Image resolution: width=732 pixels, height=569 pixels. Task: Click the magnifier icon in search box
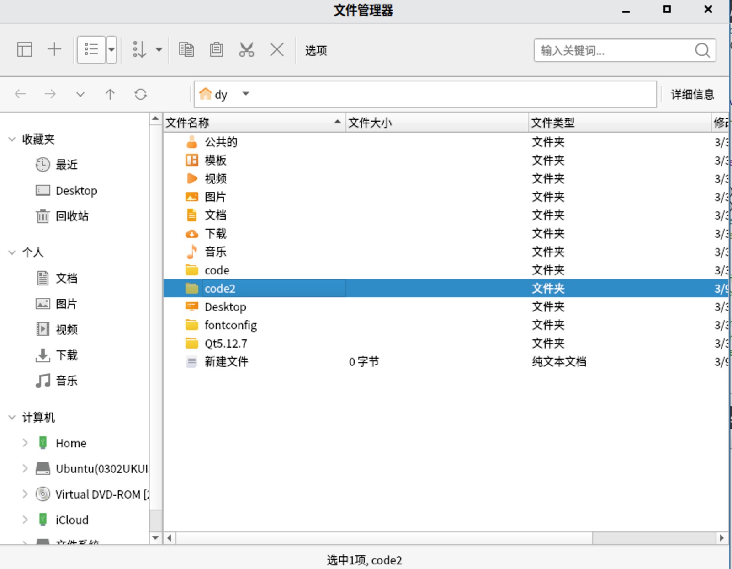(x=702, y=50)
